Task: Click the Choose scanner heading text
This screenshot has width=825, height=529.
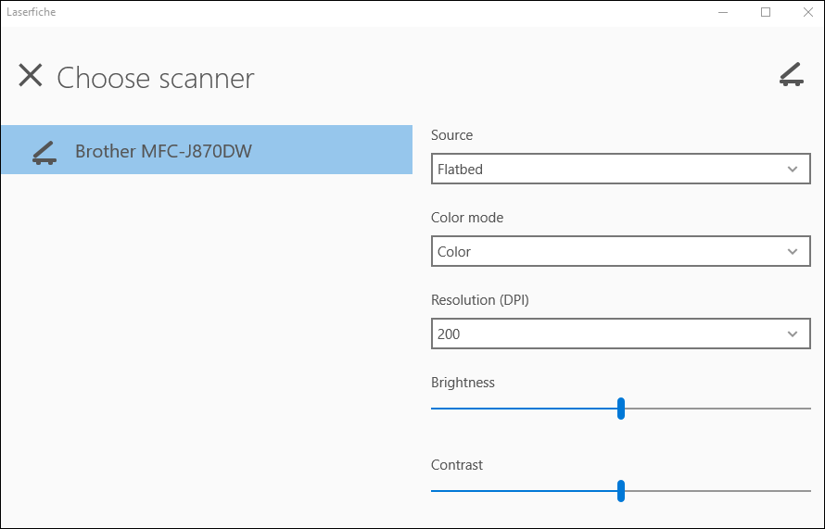Action: (x=155, y=78)
